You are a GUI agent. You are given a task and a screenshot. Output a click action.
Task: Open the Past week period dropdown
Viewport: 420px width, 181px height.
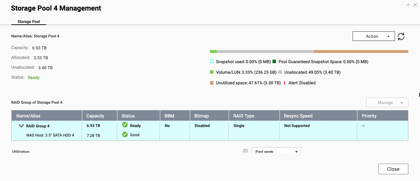tap(276, 151)
